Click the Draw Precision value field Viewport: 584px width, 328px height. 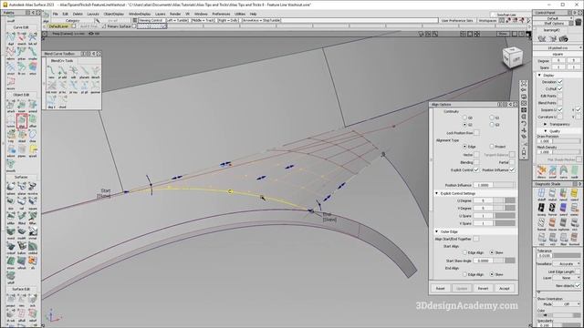(544, 141)
